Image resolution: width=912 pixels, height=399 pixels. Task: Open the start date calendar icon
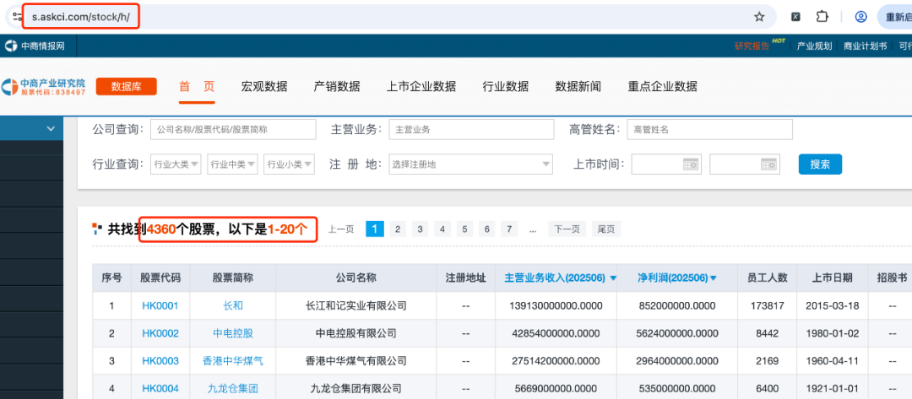pyautogui.click(x=691, y=164)
